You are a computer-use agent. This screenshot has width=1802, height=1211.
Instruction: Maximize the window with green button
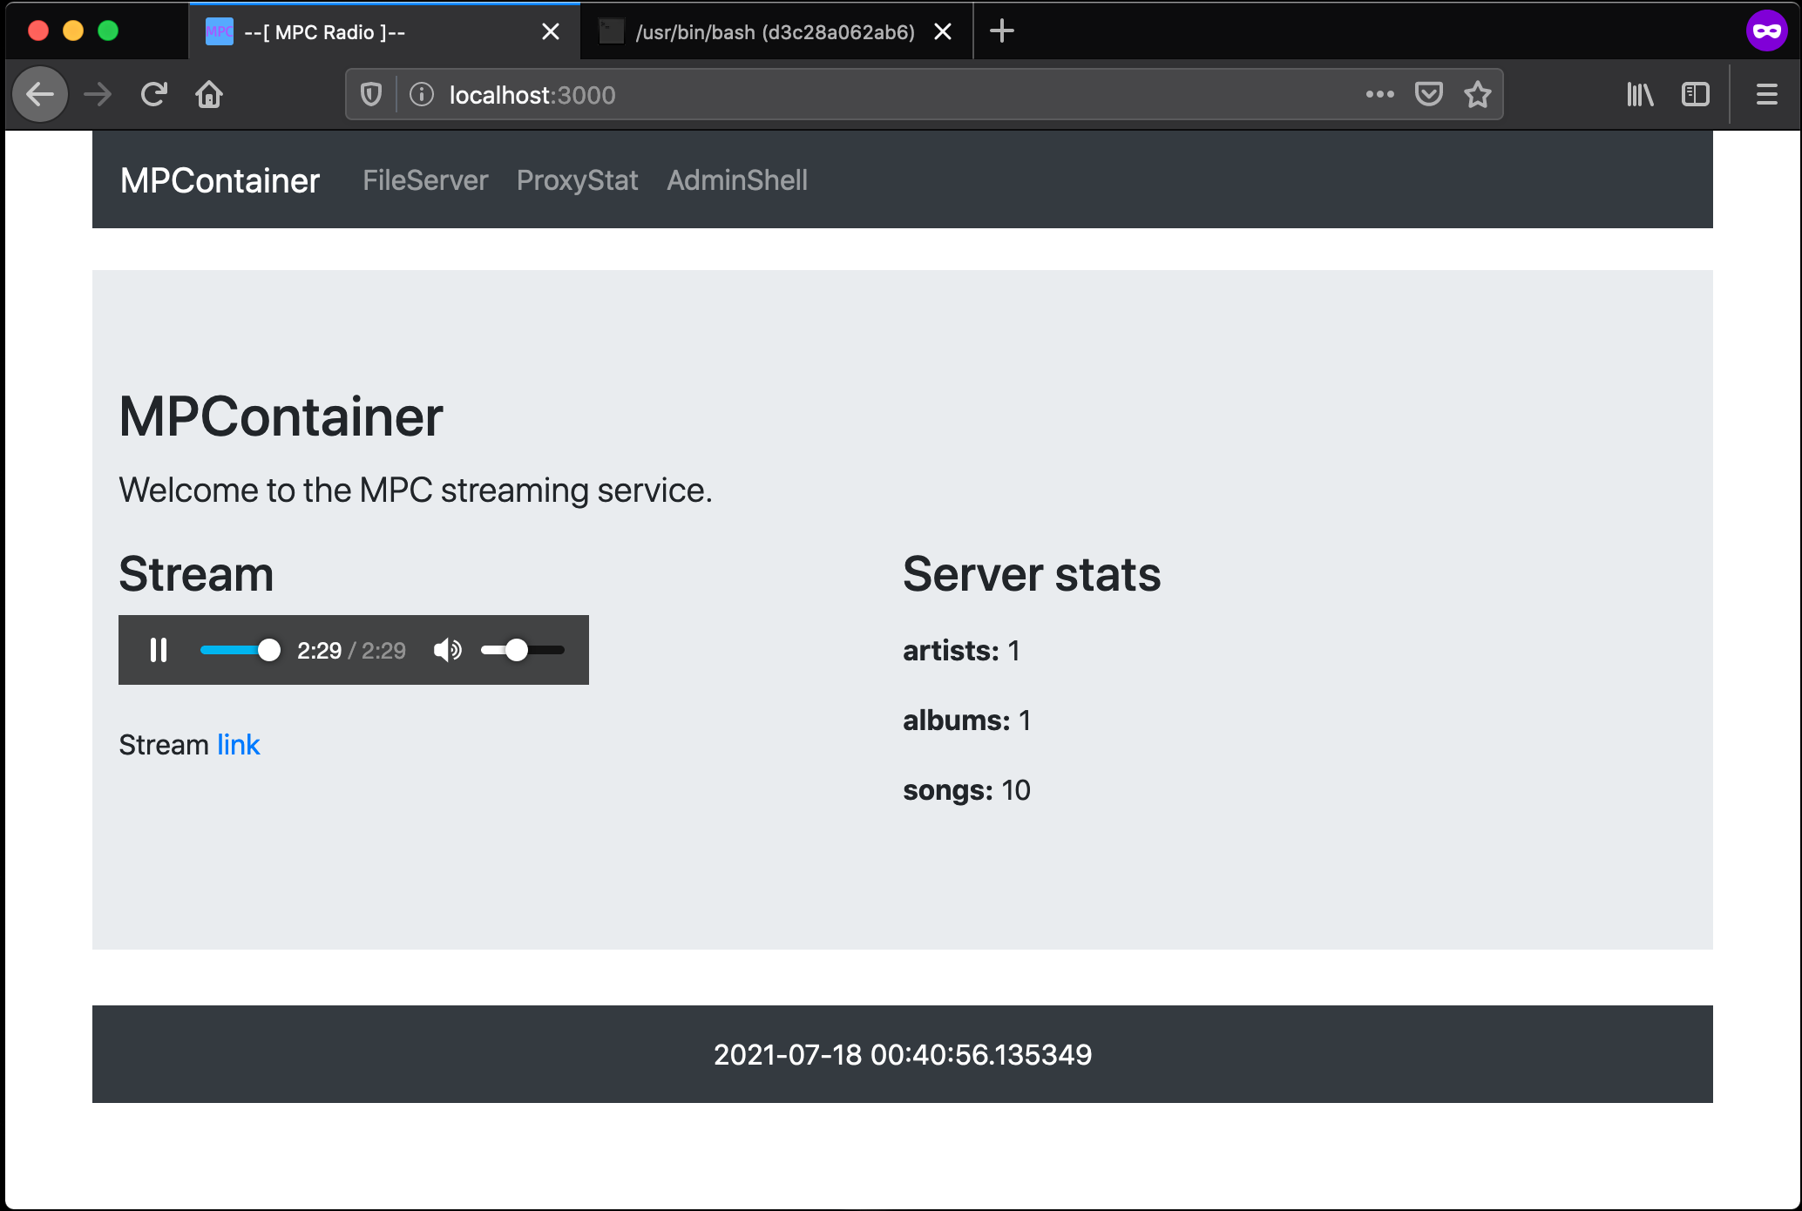(x=108, y=31)
